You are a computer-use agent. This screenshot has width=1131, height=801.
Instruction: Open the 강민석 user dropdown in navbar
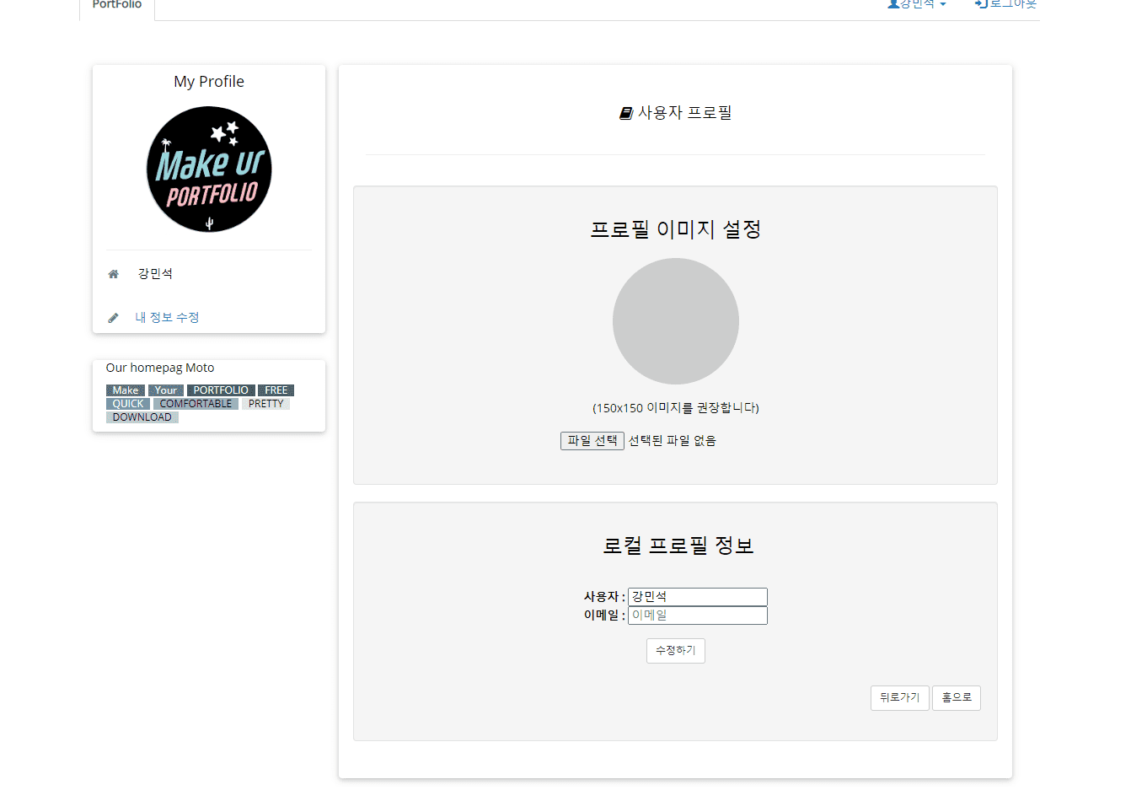pos(917,3)
